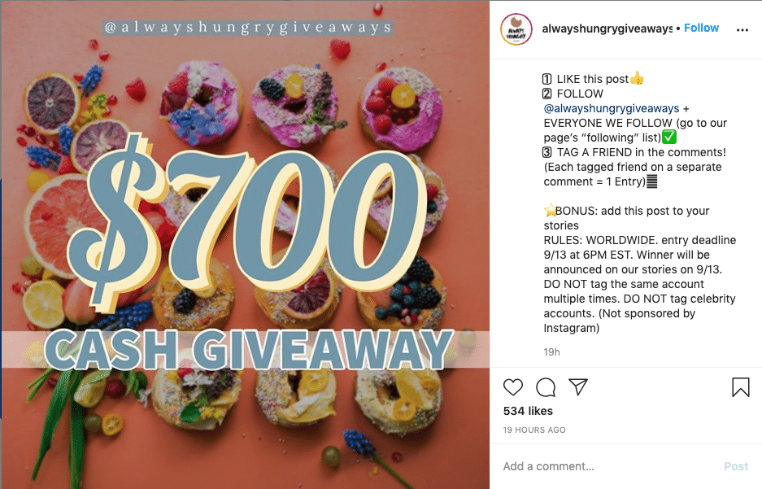
Task: Like the post with the heart icon
Action: [512, 387]
